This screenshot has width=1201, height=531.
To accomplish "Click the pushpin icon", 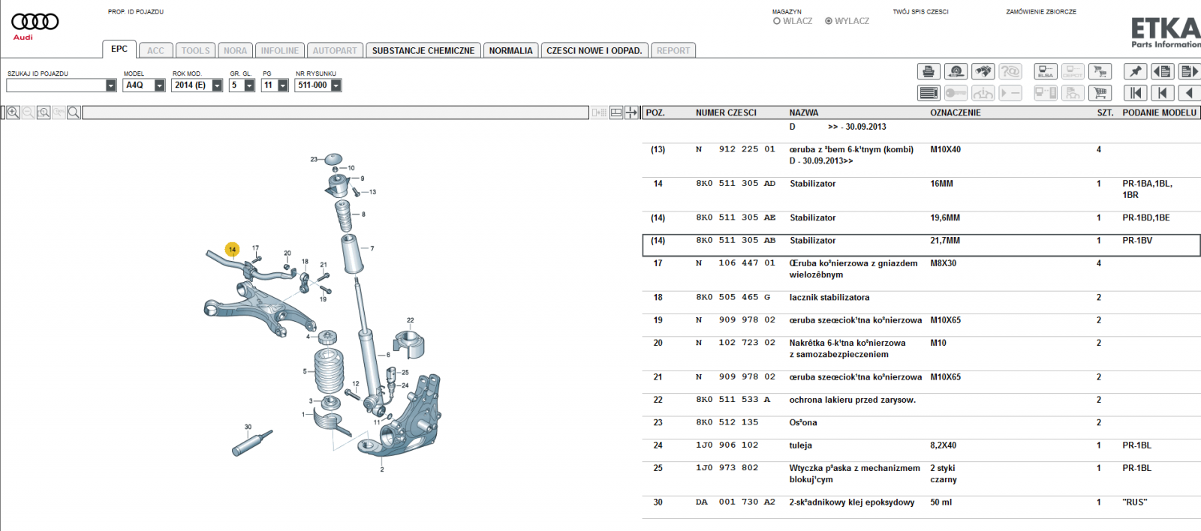I will pyautogui.click(x=1135, y=71).
